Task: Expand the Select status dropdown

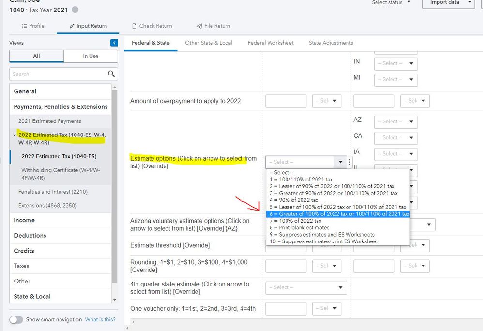Action: [391, 3]
